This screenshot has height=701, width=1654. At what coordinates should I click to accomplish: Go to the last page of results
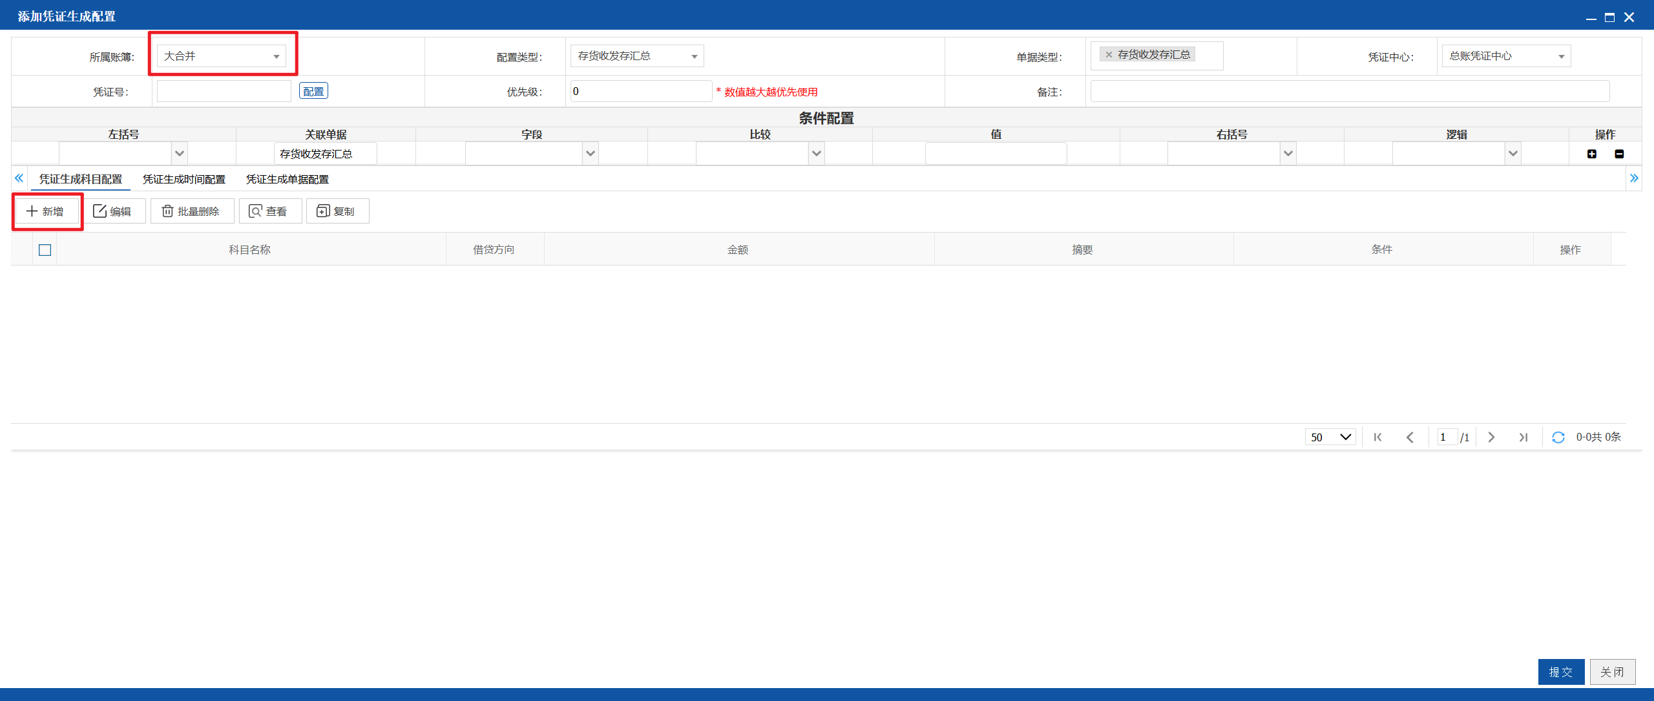point(1523,437)
